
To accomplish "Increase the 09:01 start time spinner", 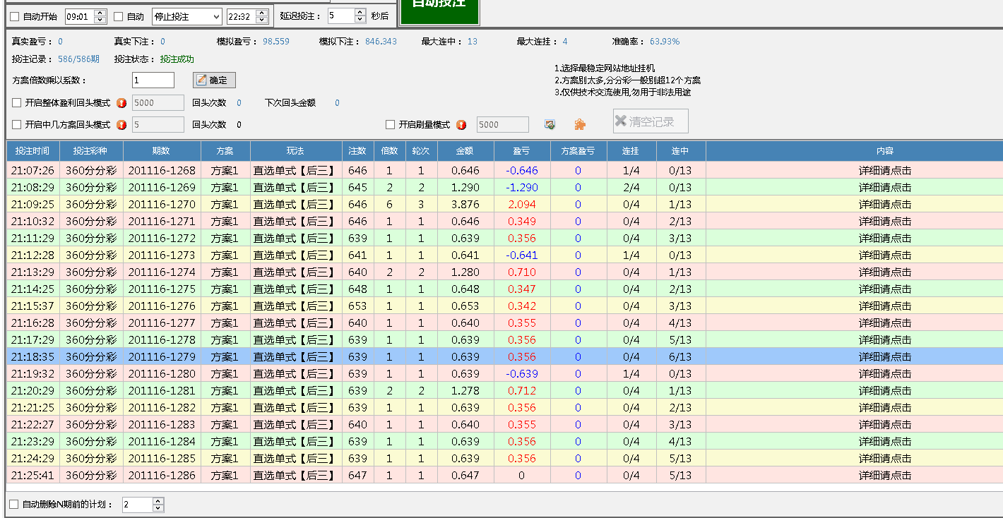I will pos(100,13).
